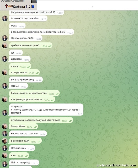Open avatar next to 'Главное 7-8 персов найти'
Viewport: 138px width, 168px height.
[5, 18]
